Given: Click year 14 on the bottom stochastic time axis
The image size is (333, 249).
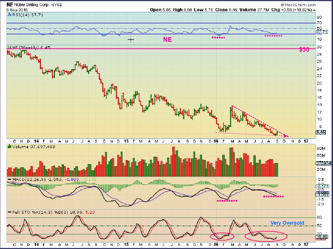Looking at the screenshot, I should tap(36, 244).
